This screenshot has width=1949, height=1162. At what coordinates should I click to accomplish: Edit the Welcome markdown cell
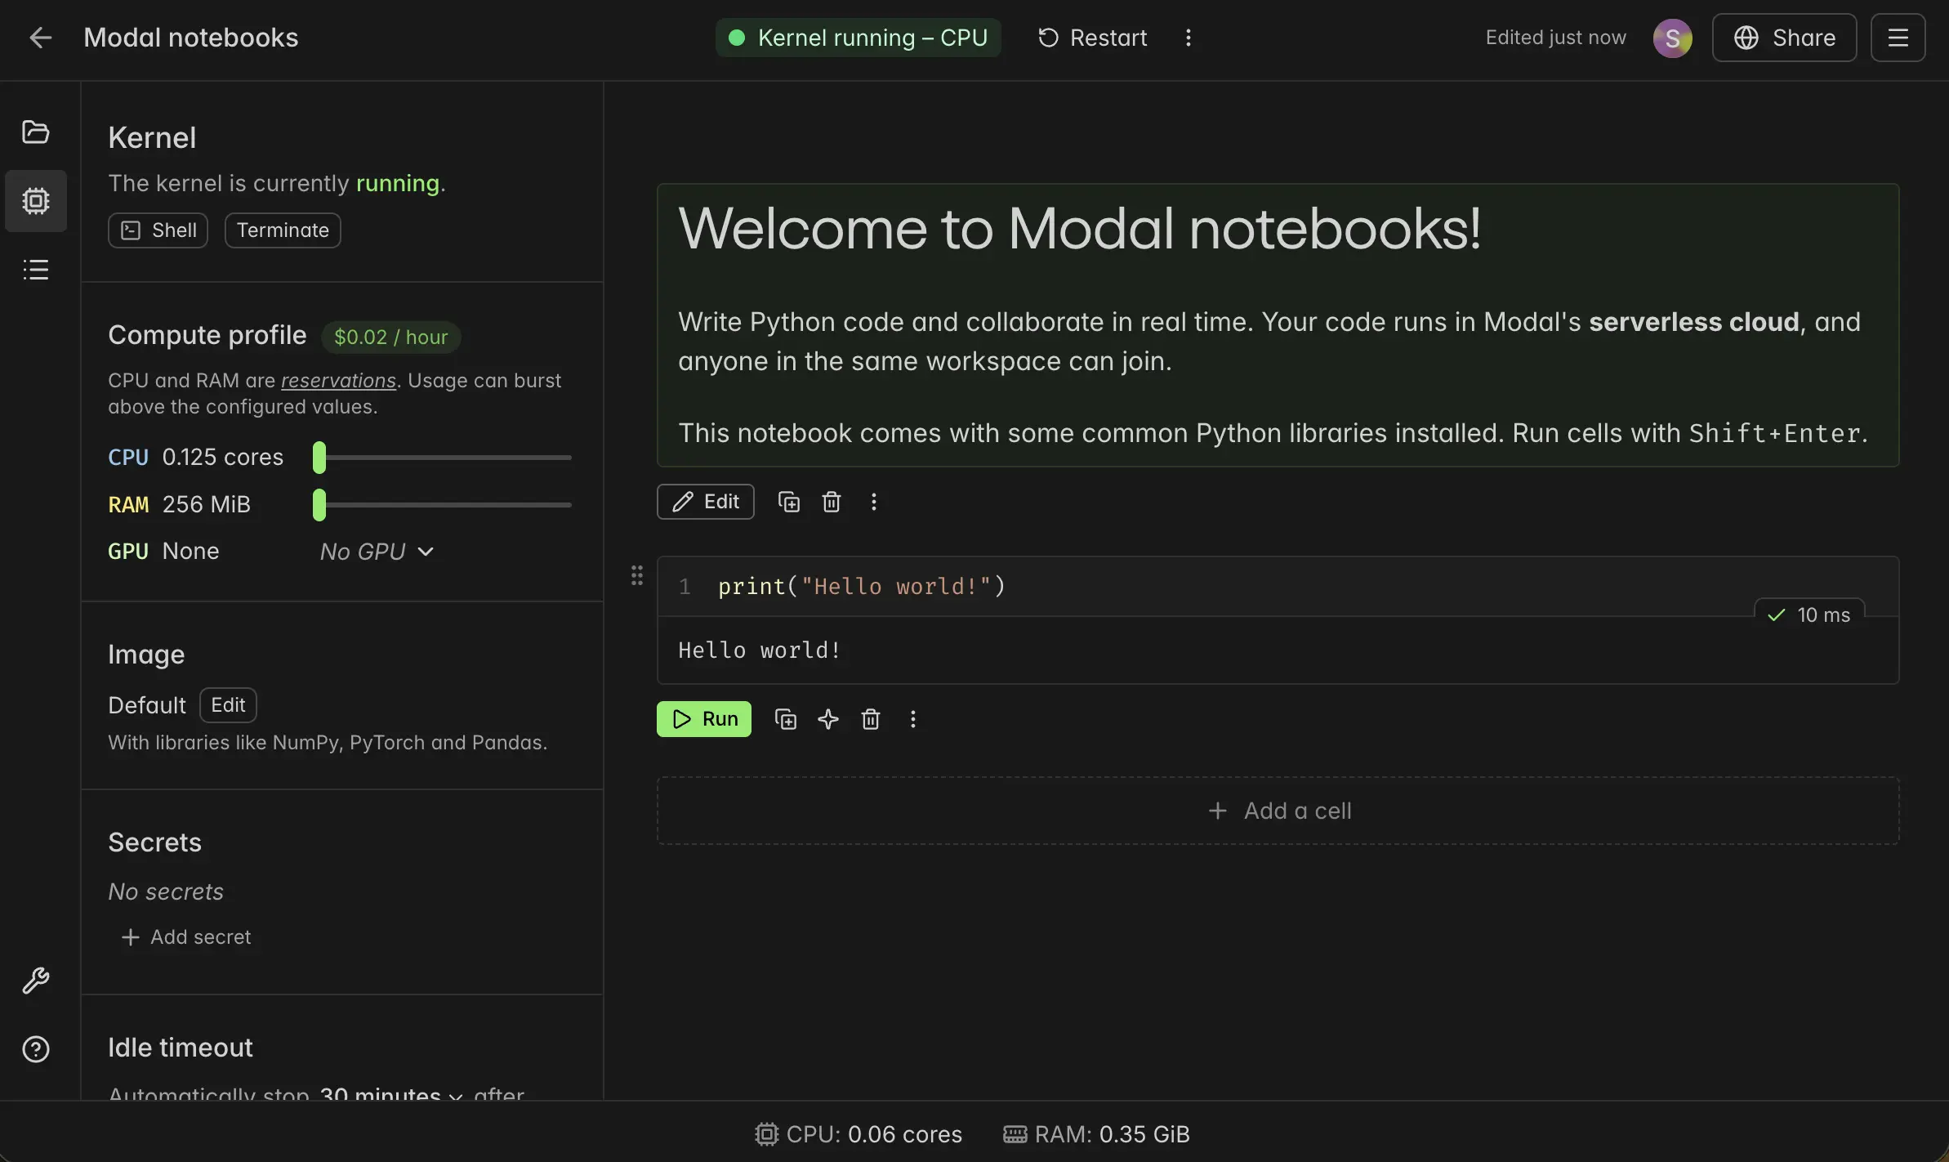706,502
